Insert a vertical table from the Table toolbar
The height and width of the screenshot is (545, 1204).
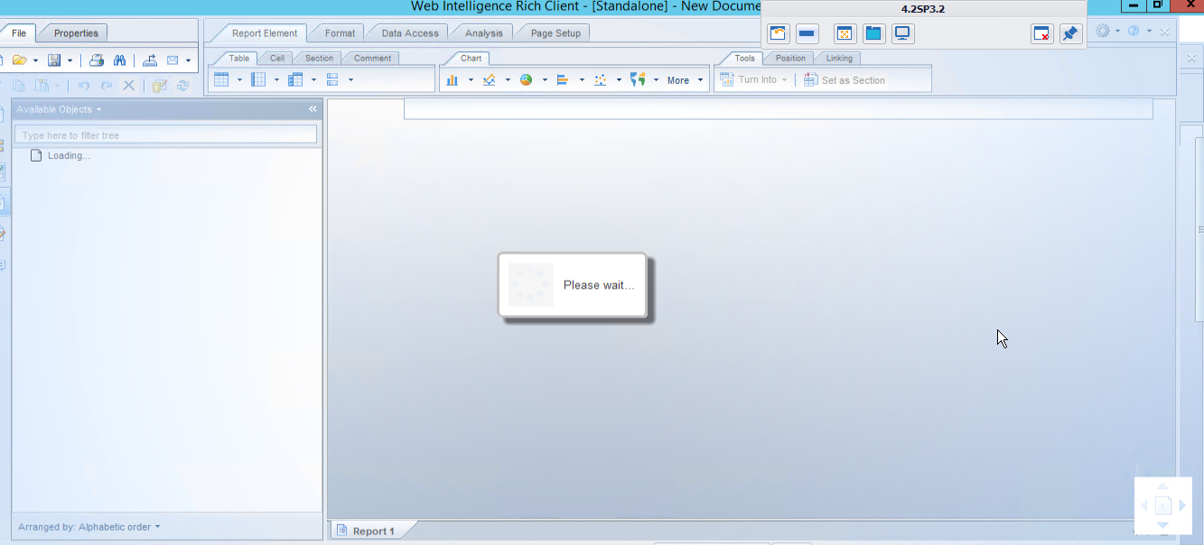[x=221, y=79]
